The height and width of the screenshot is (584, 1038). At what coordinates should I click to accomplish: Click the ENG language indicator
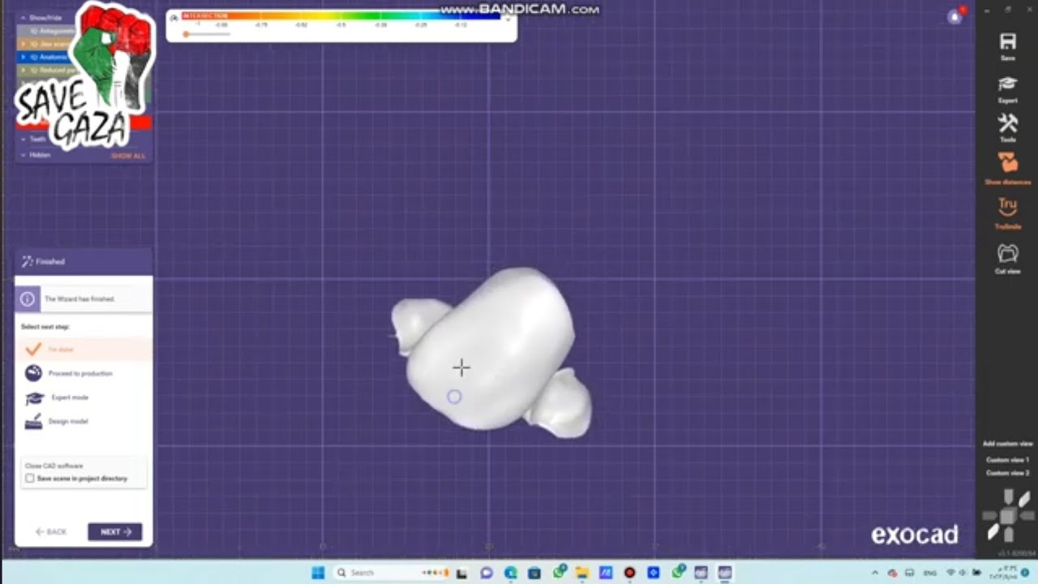pyautogui.click(x=932, y=573)
